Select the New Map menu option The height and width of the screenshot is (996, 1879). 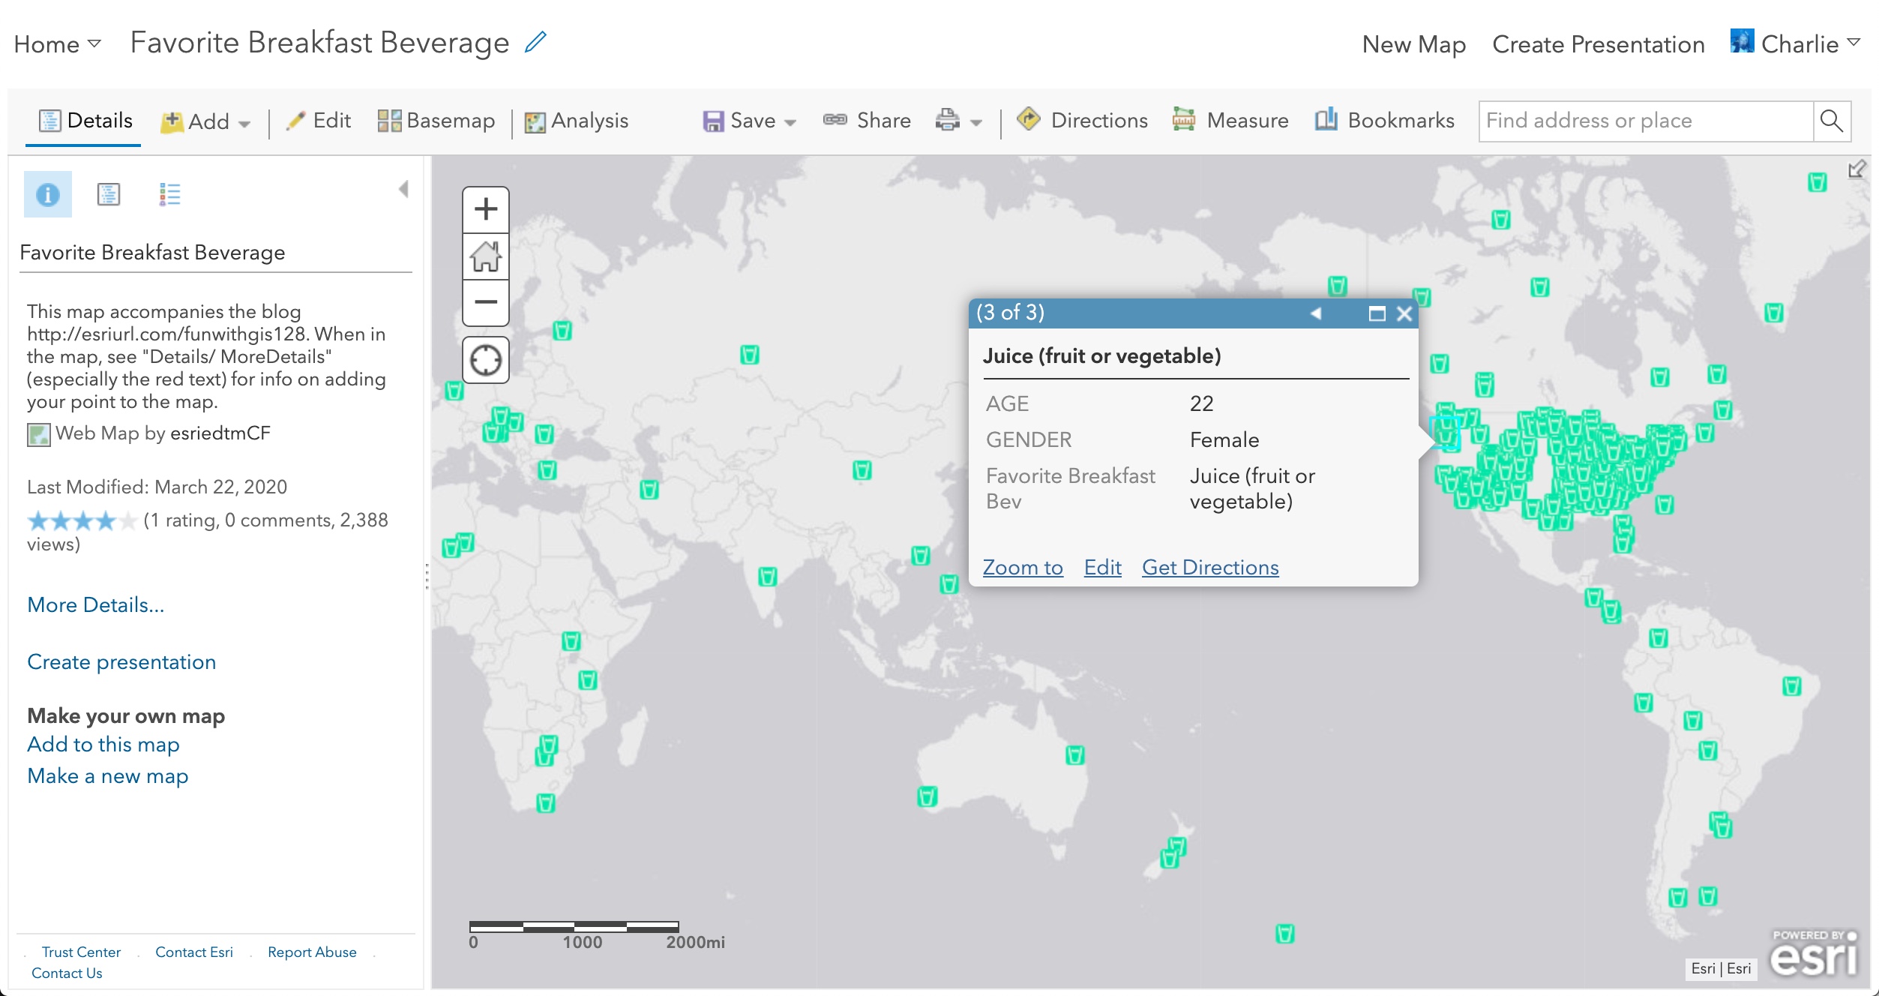pyautogui.click(x=1416, y=42)
